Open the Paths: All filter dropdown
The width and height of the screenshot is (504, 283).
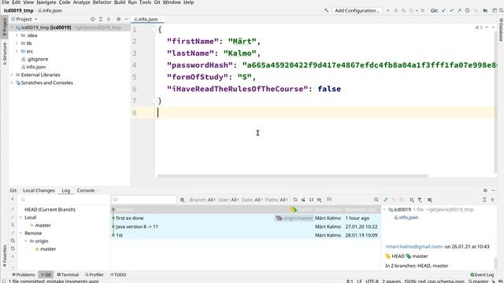pyautogui.click(x=276, y=200)
